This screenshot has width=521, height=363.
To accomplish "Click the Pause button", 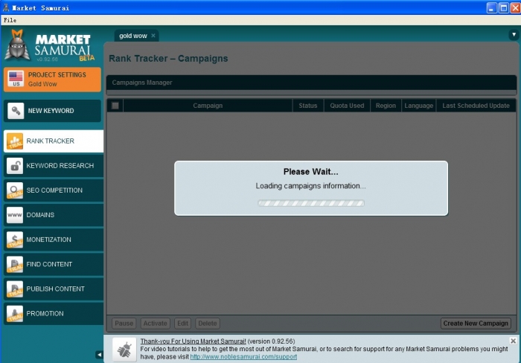I will (x=124, y=324).
